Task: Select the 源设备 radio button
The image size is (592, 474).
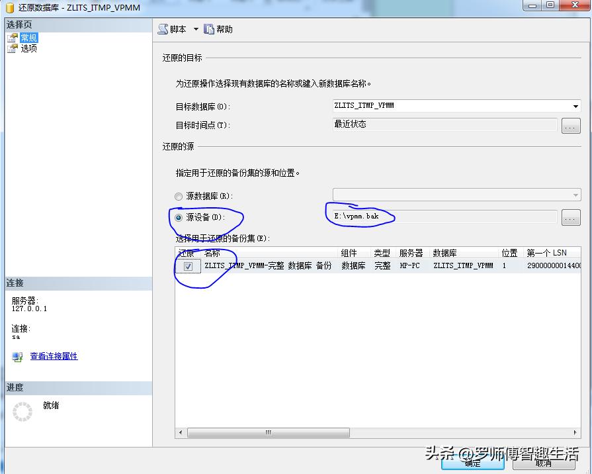Action: click(177, 216)
